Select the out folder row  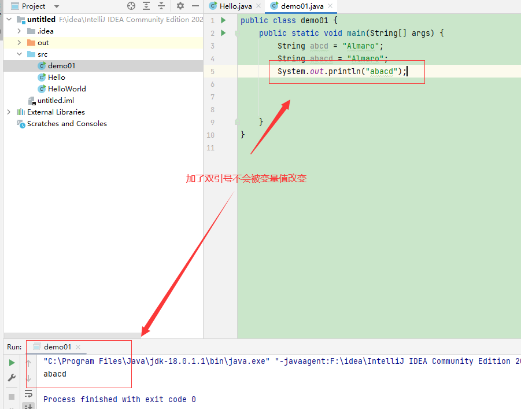click(103, 43)
